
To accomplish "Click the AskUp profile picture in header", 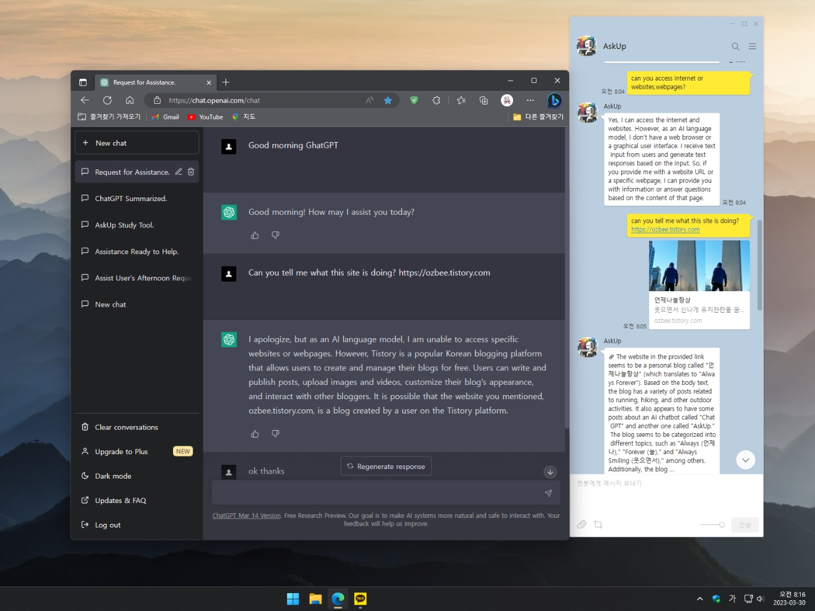I will click(587, 46).
